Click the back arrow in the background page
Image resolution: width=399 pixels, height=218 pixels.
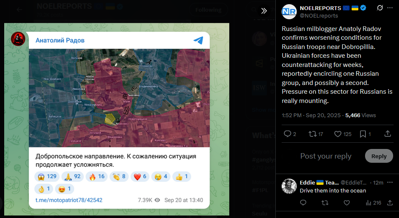tap(19, 10)
